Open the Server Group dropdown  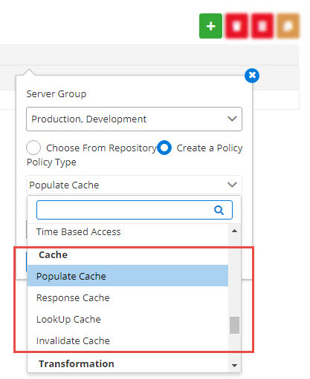(134, 119)
